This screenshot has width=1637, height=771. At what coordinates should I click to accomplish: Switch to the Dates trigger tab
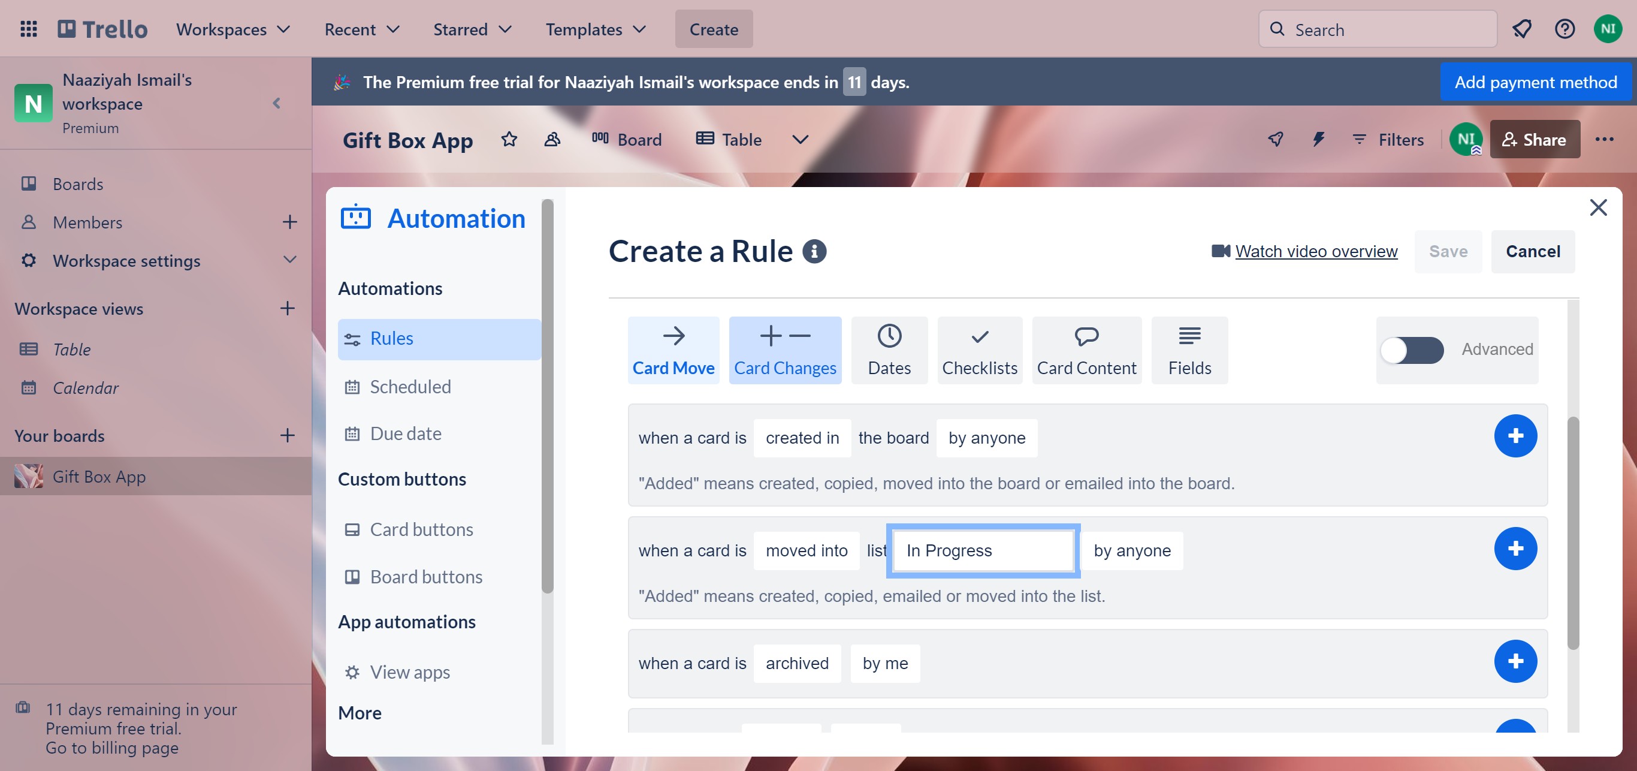pyautogui.click(x=889, y=350)
